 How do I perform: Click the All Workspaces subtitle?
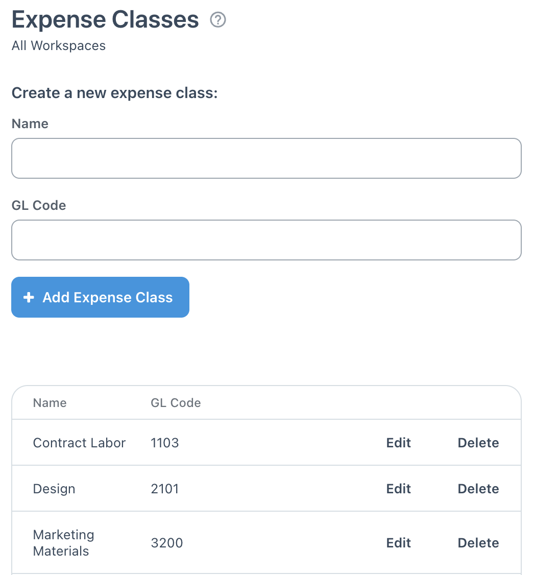click(59, 46)
